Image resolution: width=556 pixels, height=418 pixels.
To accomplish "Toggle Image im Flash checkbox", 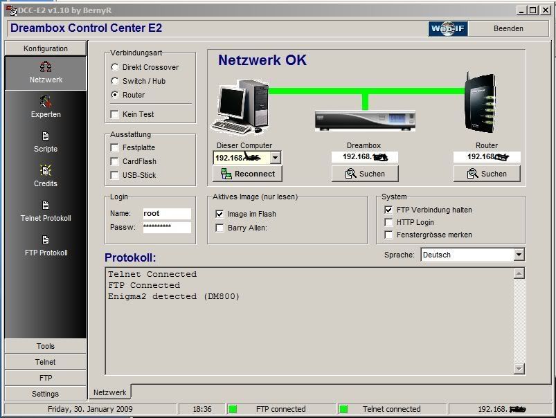I will point(220,214).
